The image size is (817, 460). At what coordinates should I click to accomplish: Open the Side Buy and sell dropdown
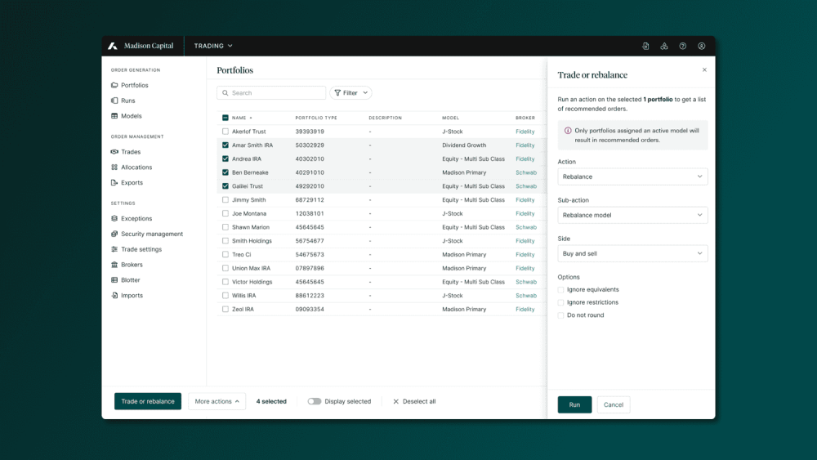pyautogui.click(x=632, y=253)
